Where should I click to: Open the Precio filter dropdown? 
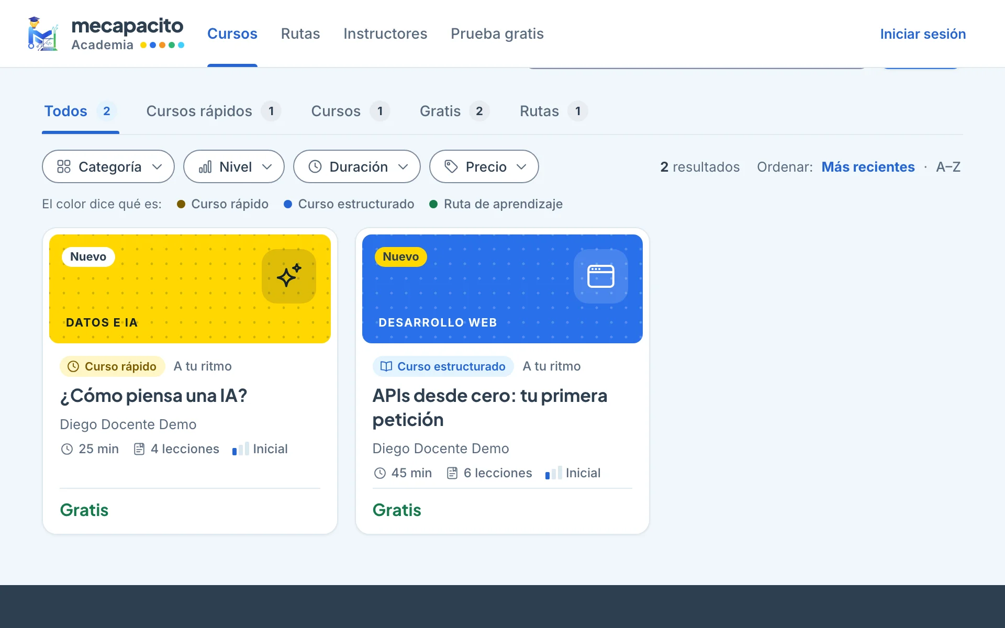click(484, 166)
